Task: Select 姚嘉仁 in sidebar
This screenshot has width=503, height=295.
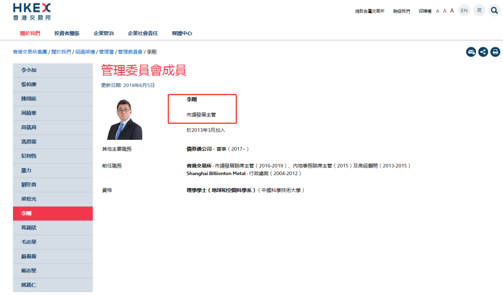Action: (53, 285)
